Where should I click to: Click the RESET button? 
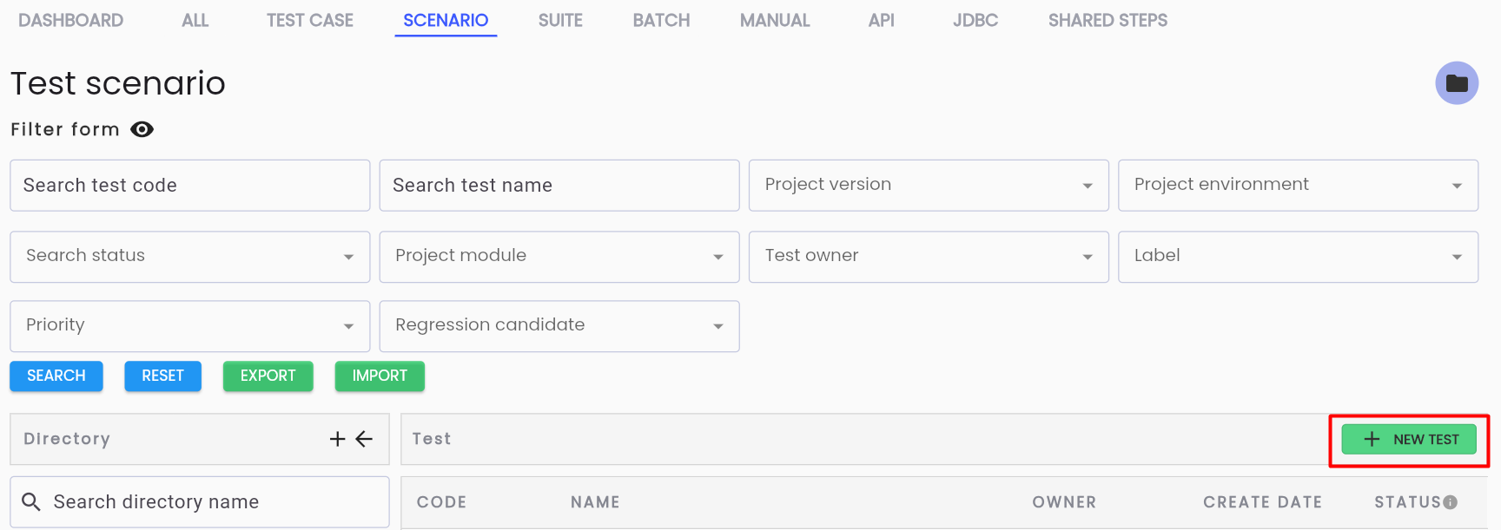coord(162,376)
